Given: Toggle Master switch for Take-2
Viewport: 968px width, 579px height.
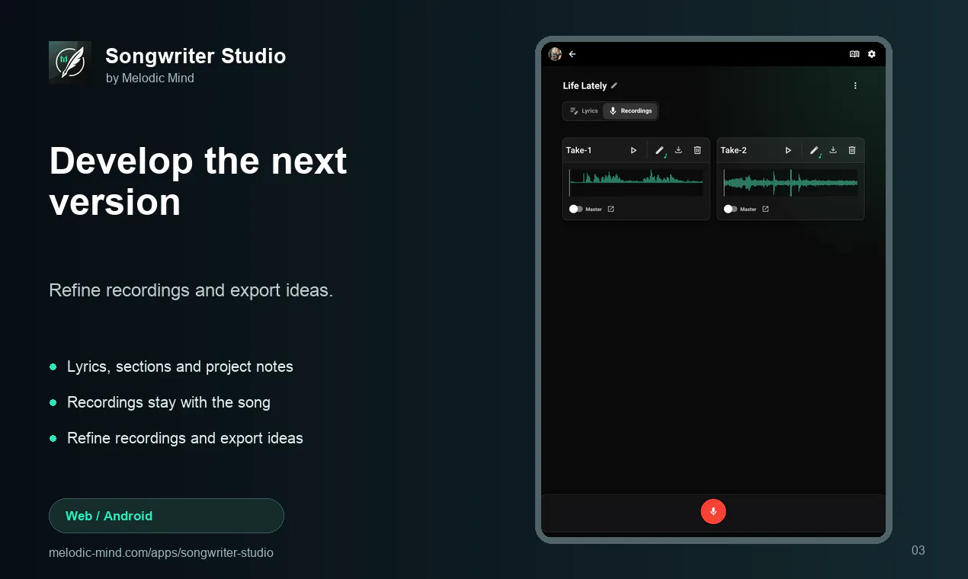Looking at the screenshot, I should click(x=730, y=209).
